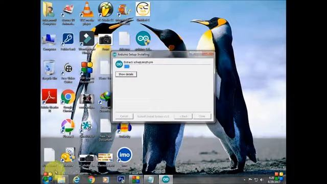Open FL Studio desktop shortcut
The height and width of the screenshot is (184, 327).
point(106,11)
